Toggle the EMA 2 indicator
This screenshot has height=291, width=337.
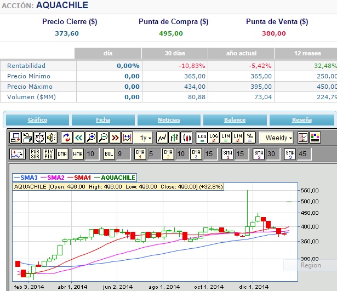tap(168, 154)
